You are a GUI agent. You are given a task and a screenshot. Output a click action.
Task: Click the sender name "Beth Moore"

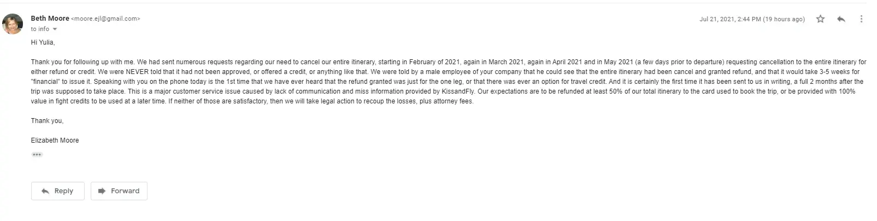[50, 19]
